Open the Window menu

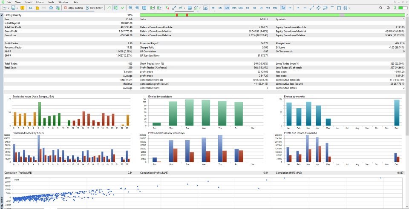[63, 2]
